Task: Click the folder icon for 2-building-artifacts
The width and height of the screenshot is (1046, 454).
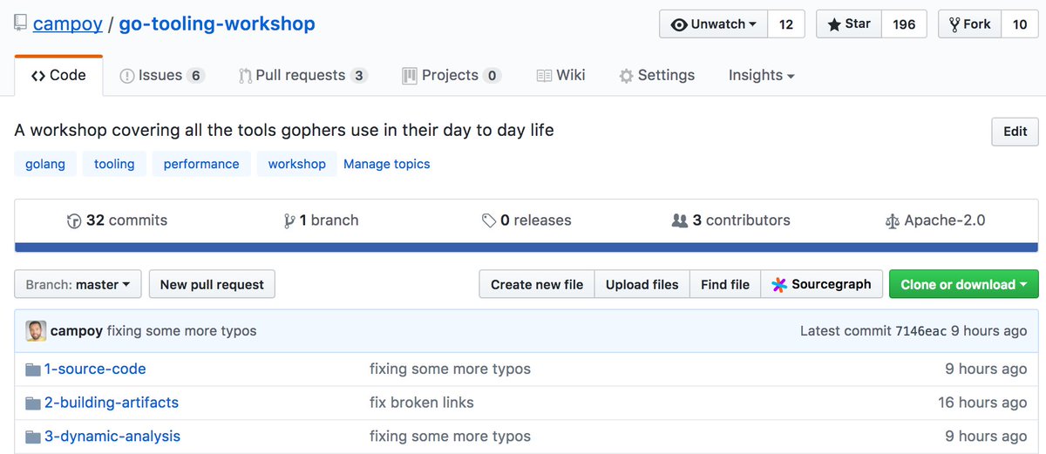Action: pyautogui.click(x=33, y=403)
